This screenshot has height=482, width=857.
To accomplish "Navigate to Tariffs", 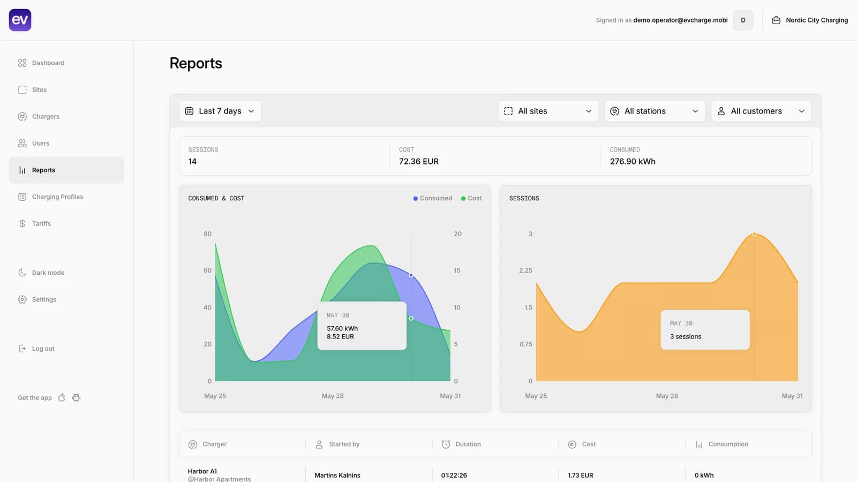I will (x=66, y=223).
